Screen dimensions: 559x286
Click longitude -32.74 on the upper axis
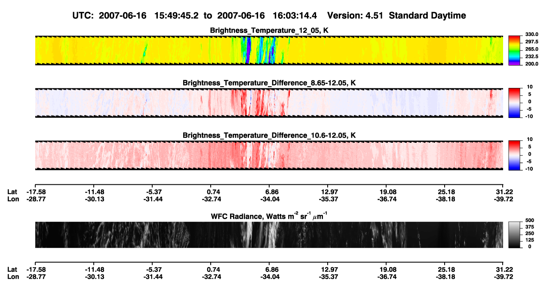click(211, 199)
